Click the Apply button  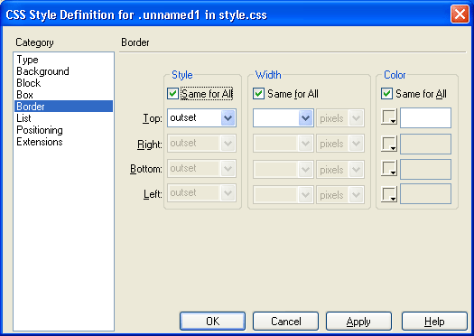[358, 322]
